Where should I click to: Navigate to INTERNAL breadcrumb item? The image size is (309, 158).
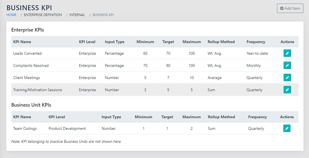pyautogui.click(x=77, y=15)
